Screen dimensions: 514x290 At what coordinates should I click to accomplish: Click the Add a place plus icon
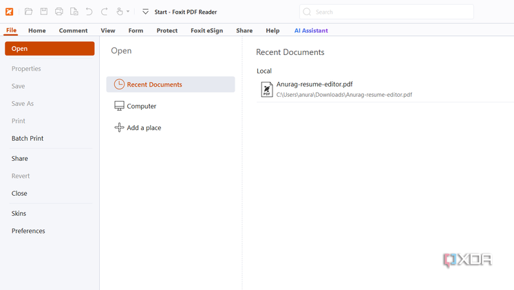[x=119, y=127]
